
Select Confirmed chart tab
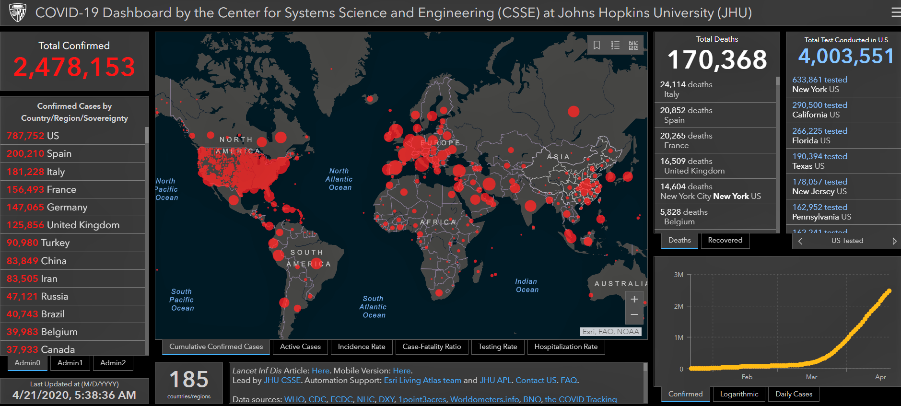(x=685, y=394)
